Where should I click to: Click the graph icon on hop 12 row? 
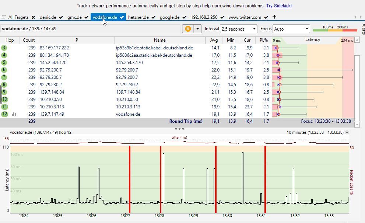tap(14, 114)
